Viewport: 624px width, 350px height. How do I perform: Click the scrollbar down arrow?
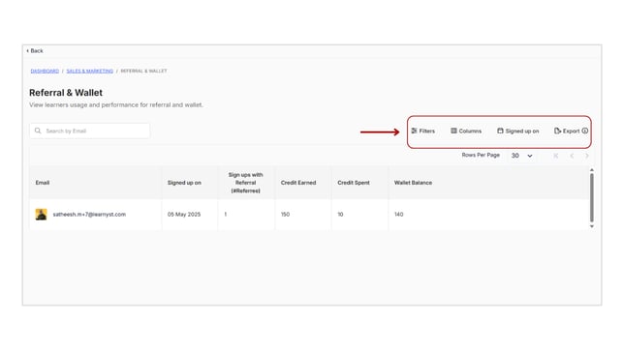coord(592,226)
